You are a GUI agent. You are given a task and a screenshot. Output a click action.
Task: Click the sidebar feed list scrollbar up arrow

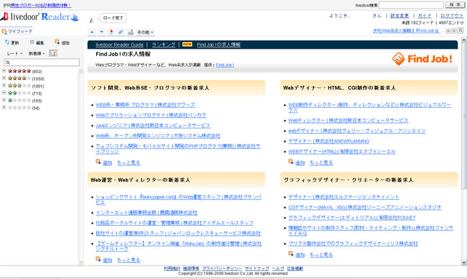81,71
